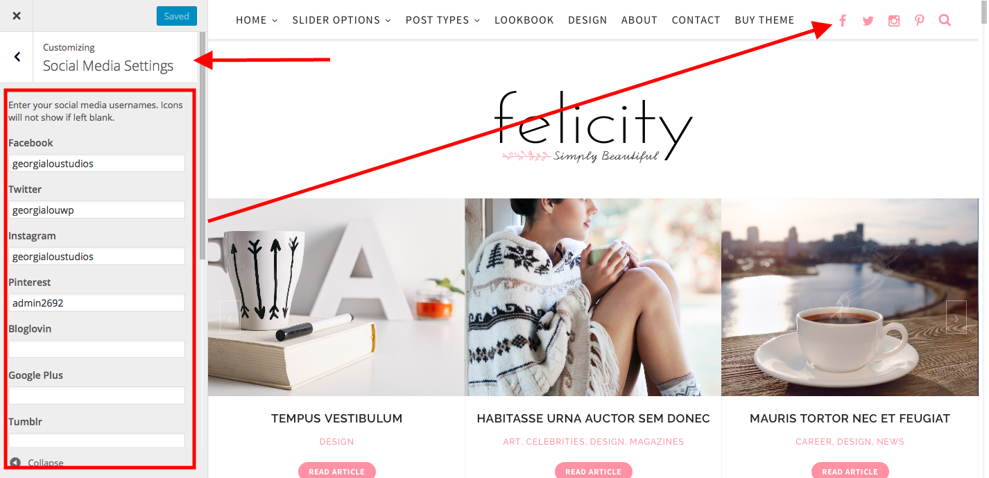This screenshot has width=989, height=478.
Task: Go back using the left chevron
Action: pyautogui.click(x=17, y=57)
